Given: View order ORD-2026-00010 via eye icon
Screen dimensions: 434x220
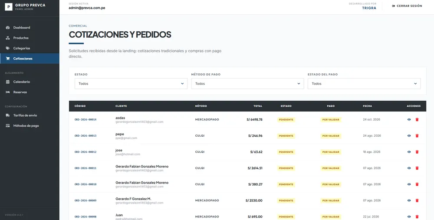Looking at the screenshot, I should (409, 184).
